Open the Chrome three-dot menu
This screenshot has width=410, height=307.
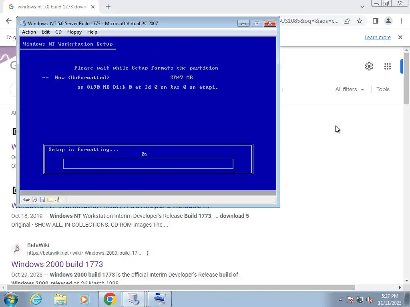click(x=401, y=21)
